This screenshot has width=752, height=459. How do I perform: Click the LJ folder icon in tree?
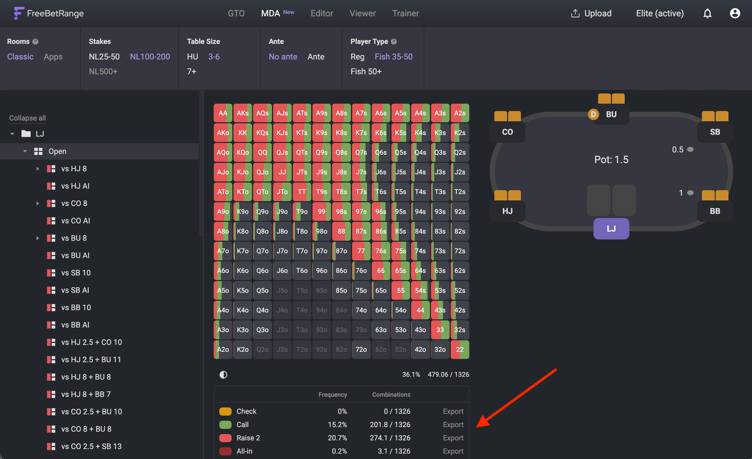[26, 134]
